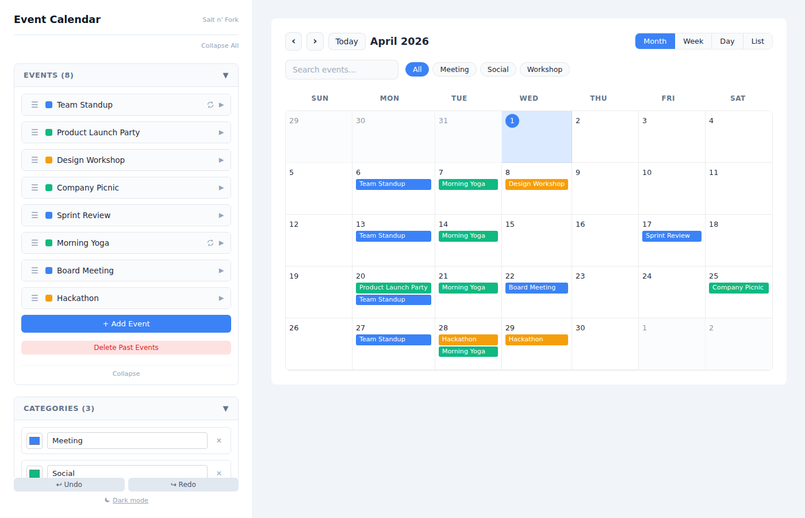Toggle the Meeting filter chip
The image size is (805, 518).
pyautogui.click(x=454, y=69)
